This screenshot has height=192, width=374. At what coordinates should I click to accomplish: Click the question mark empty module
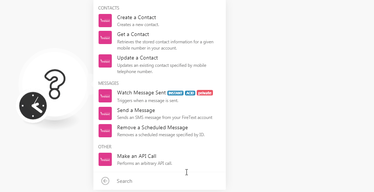click(55, 83)
